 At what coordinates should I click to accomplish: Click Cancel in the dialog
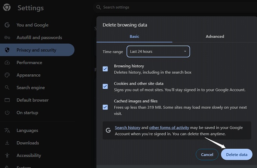[207, 155]
